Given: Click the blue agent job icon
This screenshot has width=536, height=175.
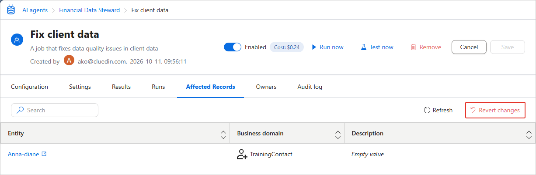Looking at the screenshot, I should pyautogui.click(x=17, y=40).
